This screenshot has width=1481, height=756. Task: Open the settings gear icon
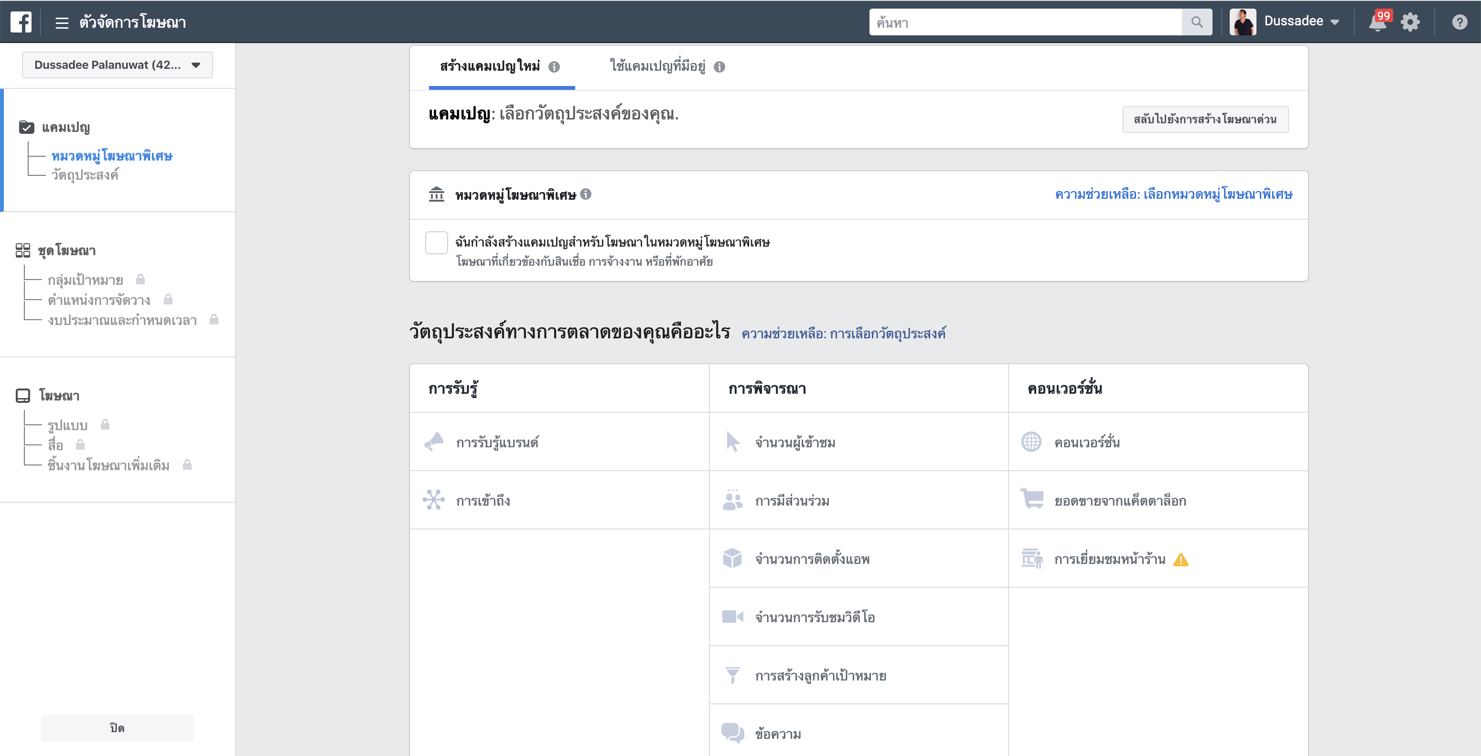pos(1410,22)
